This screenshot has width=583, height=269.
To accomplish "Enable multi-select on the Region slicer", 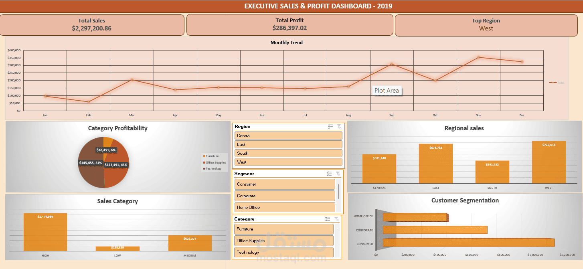I will coord(330,126).
